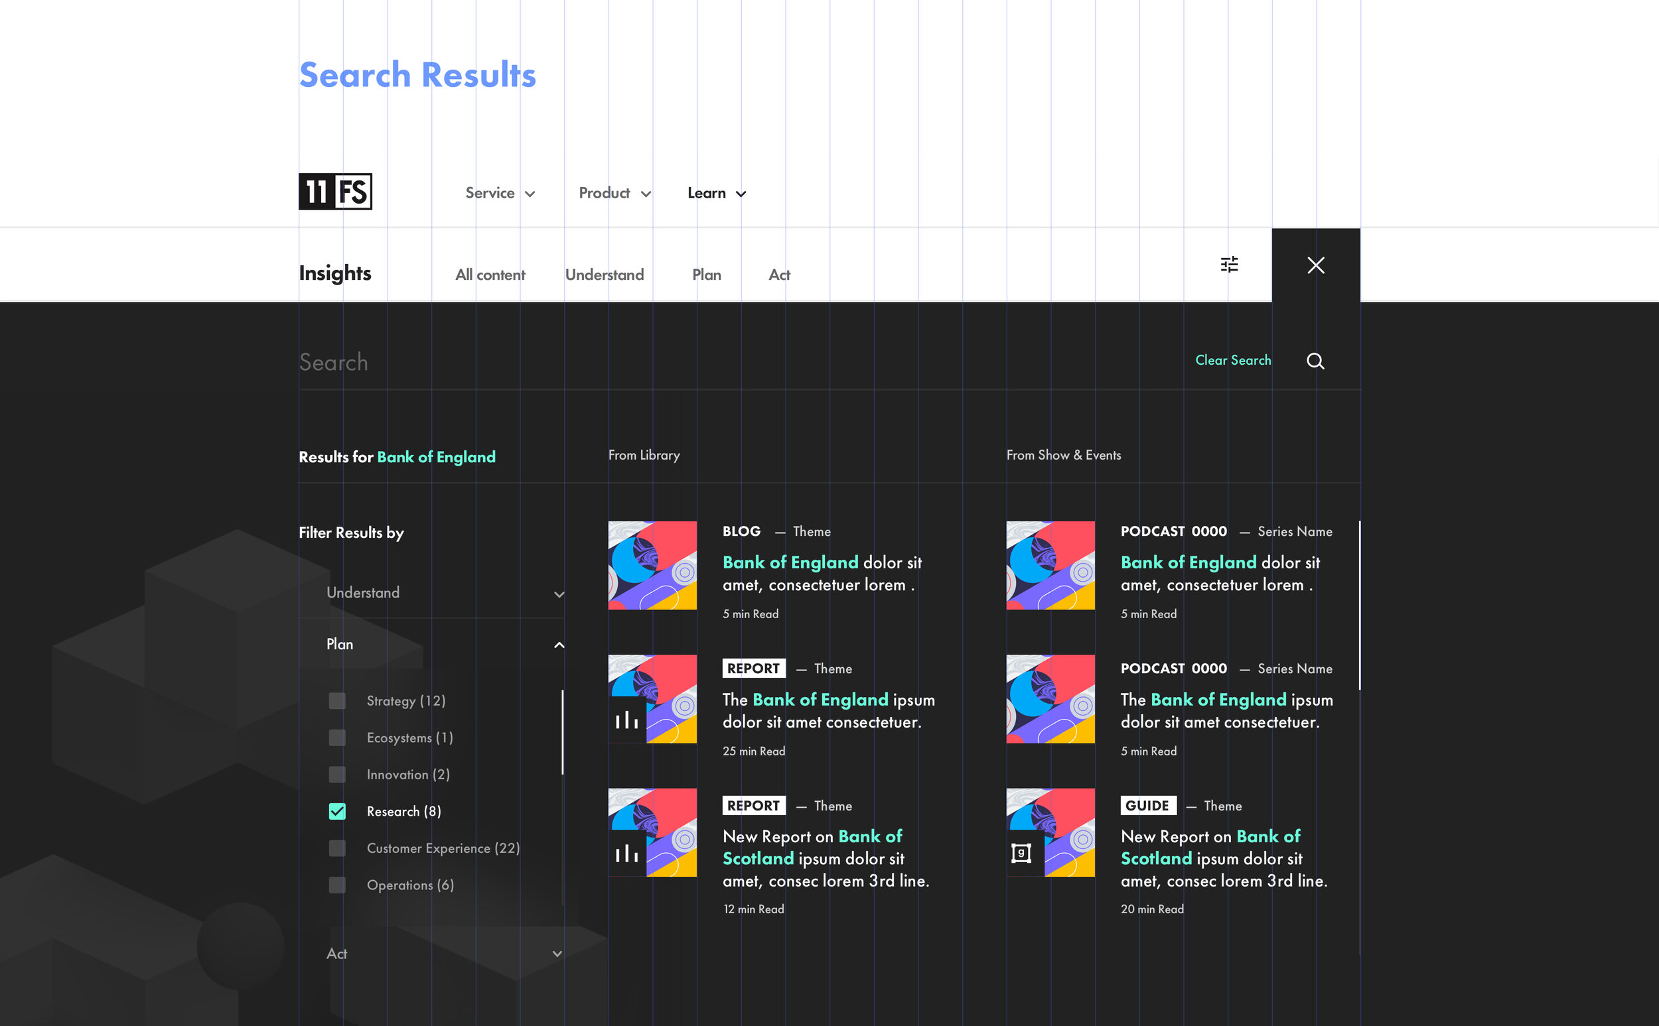Open the guide on Bank of Scotland
Screen dimensions: 1659x1026
click(x=1224, y=858)
